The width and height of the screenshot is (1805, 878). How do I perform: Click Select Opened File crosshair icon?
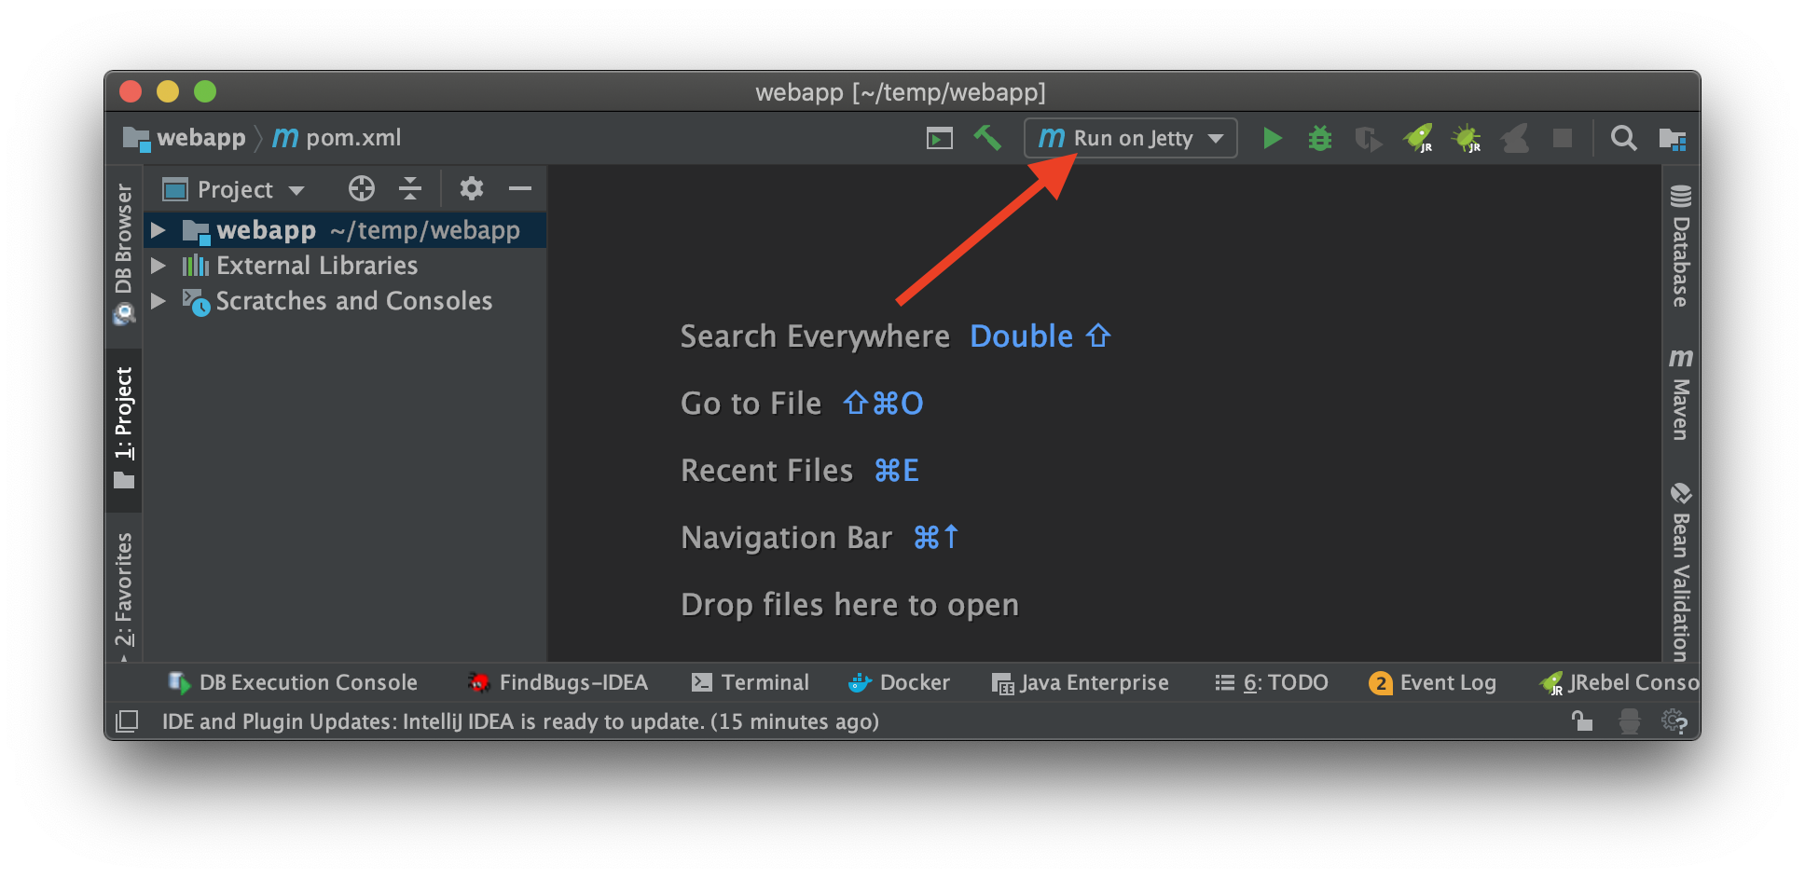pyautogui.click(x=361, y=188)
